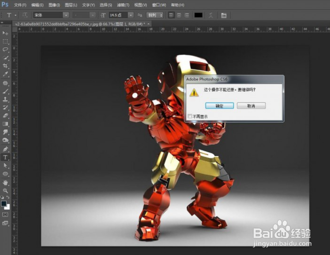
Task: Open the background color white swatch
Action: tap(8, 208)
